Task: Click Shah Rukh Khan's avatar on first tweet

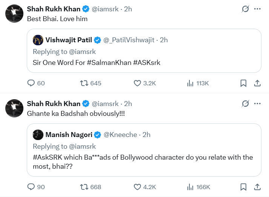Action: click(x=13, y=14)
